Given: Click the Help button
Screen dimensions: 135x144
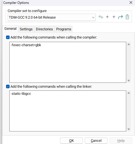Looking at the screenshot, I should tap(121, 140).
